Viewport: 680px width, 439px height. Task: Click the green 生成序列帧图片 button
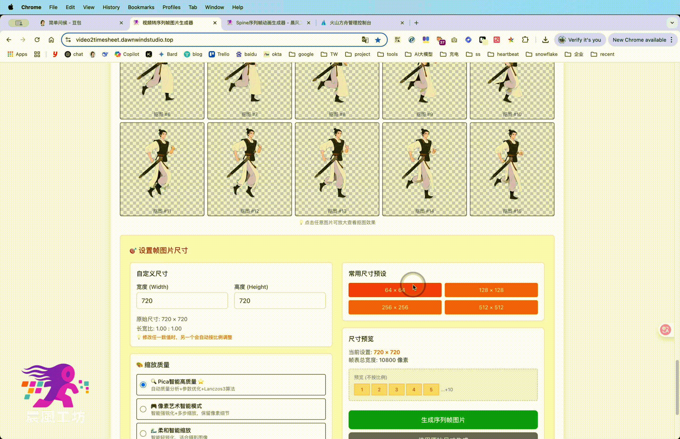point(443,420)
